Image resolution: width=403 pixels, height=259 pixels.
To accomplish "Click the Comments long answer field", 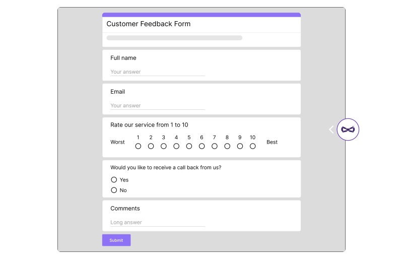I will [158, 223].
